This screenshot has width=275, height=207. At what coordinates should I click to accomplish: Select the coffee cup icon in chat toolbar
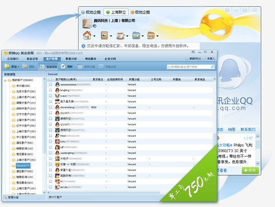pyautogui.click(x=120, y=35)
